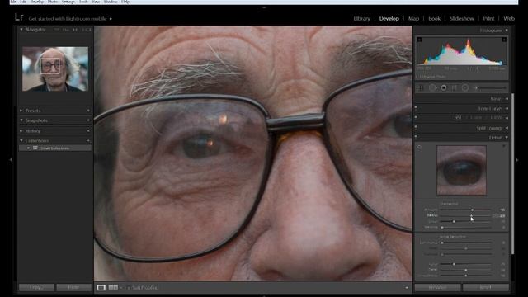The image size is (528, 297).
Task: Switch to the Develop module
Action: pyautogui.click(x=389, y=18)
